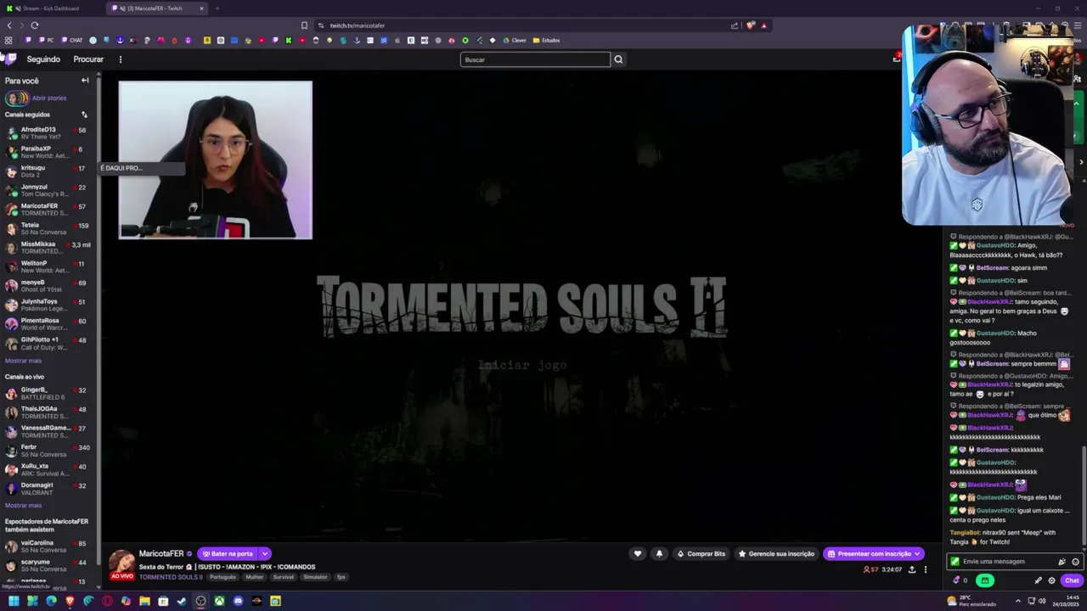Image resolution: width=1087 pixels, height=611 pixels.
Task: Show more live channels
Action: (23, 505)
